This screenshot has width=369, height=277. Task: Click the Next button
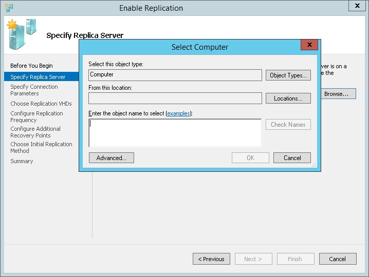tap(253, 259)
